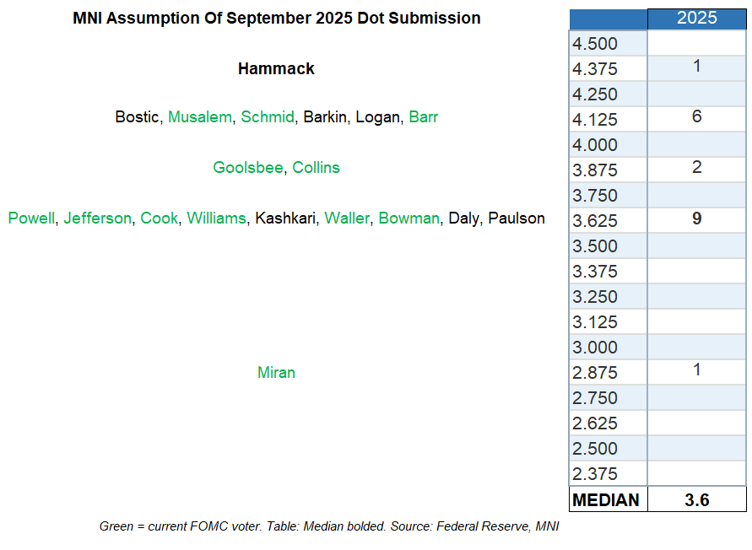This screenshot has height=550, width=752.
Task: Click the MEDIAN label cell
Action: coord(607,500)
